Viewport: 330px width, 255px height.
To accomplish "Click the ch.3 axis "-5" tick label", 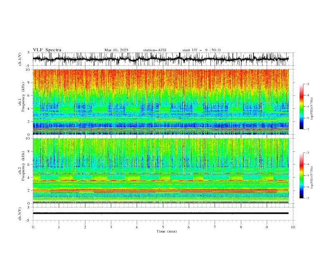I will (28, 220).
